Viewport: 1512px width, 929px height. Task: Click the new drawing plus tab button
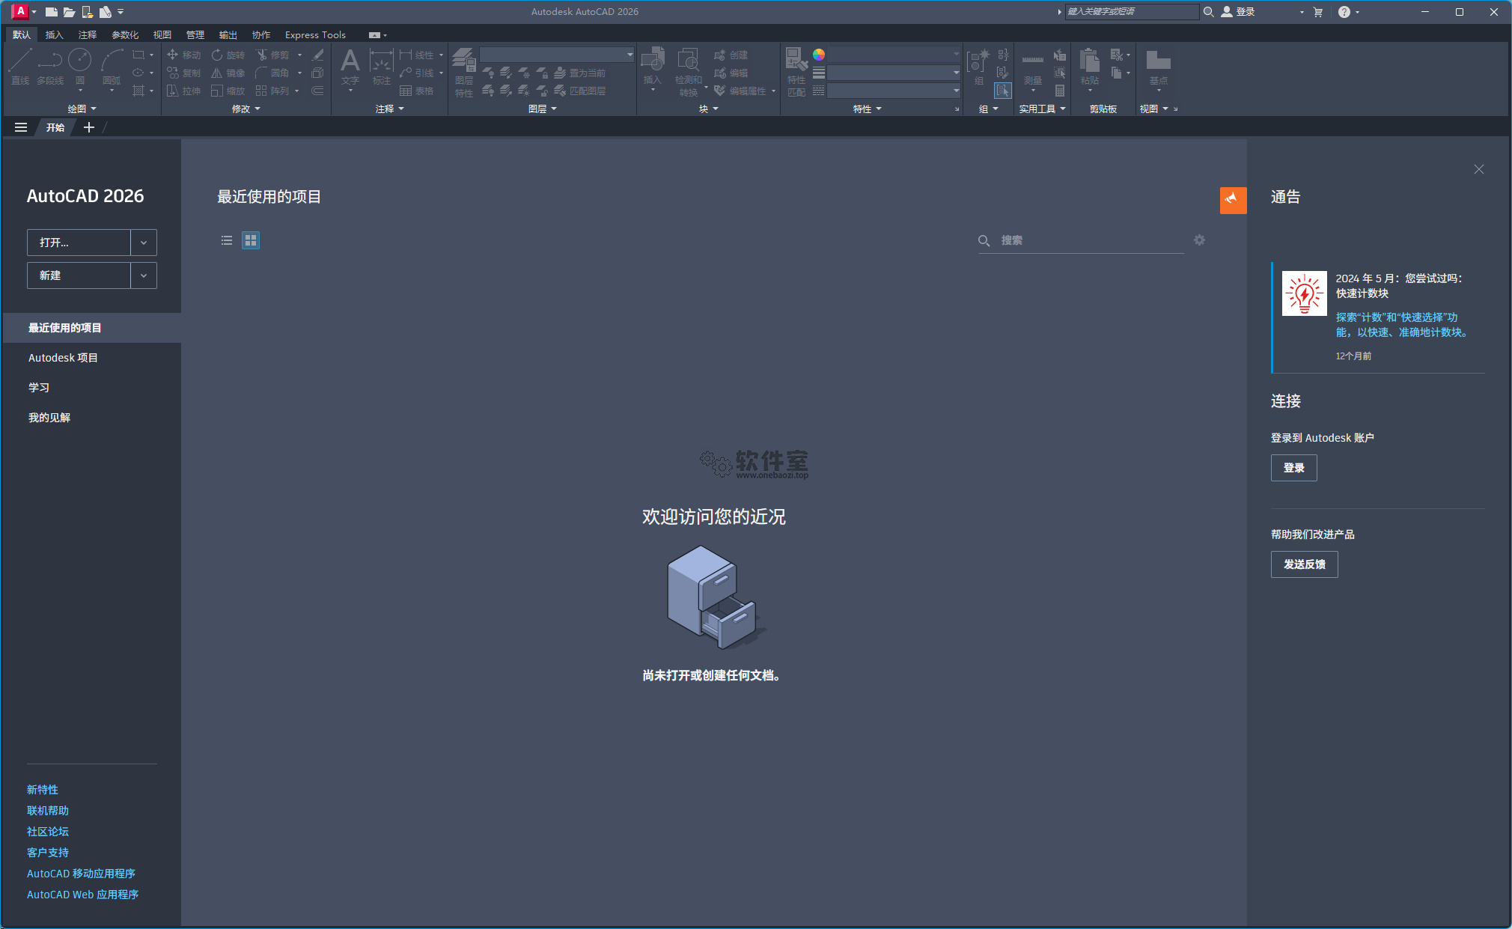click(x=89, y=127)
